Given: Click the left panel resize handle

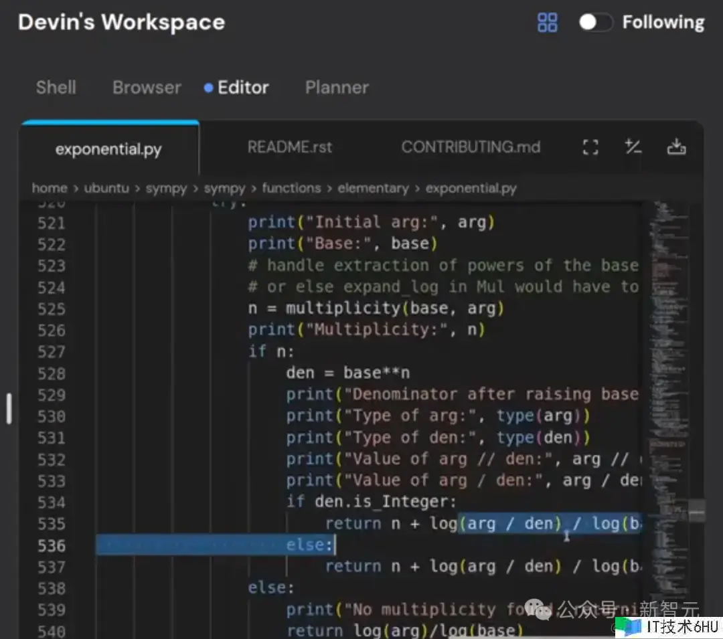Looking at the screenshot, I should 9,407.
